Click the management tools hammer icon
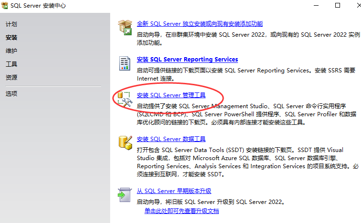This screenshot has height=223, width=361. [125, 99]
